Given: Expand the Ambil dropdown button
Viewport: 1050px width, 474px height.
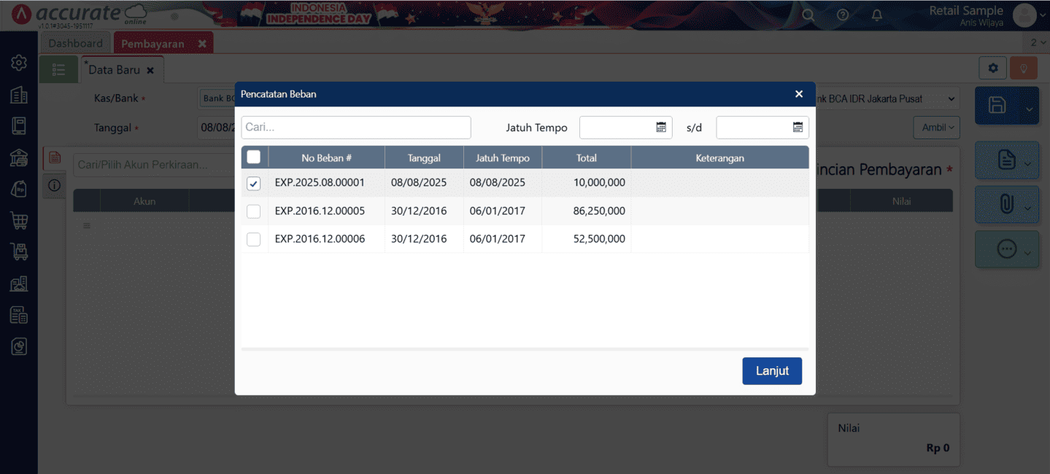Looking at the screenshot, I should click(x=937, y=128).
